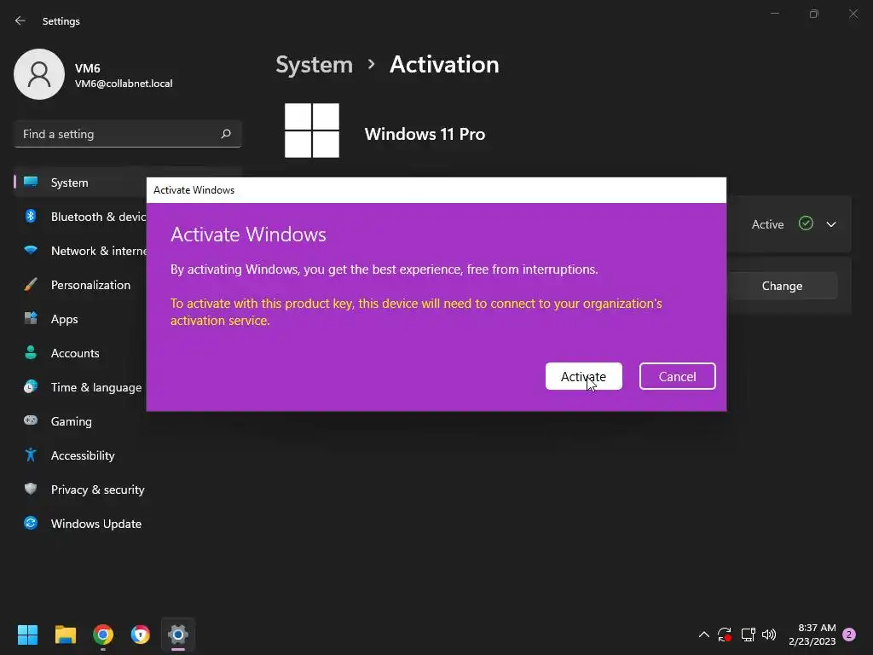Image resolution: width=873 pixels, height=655 pixels.
Task: Open Network & internet settings
Action: [x=80, y=251]
